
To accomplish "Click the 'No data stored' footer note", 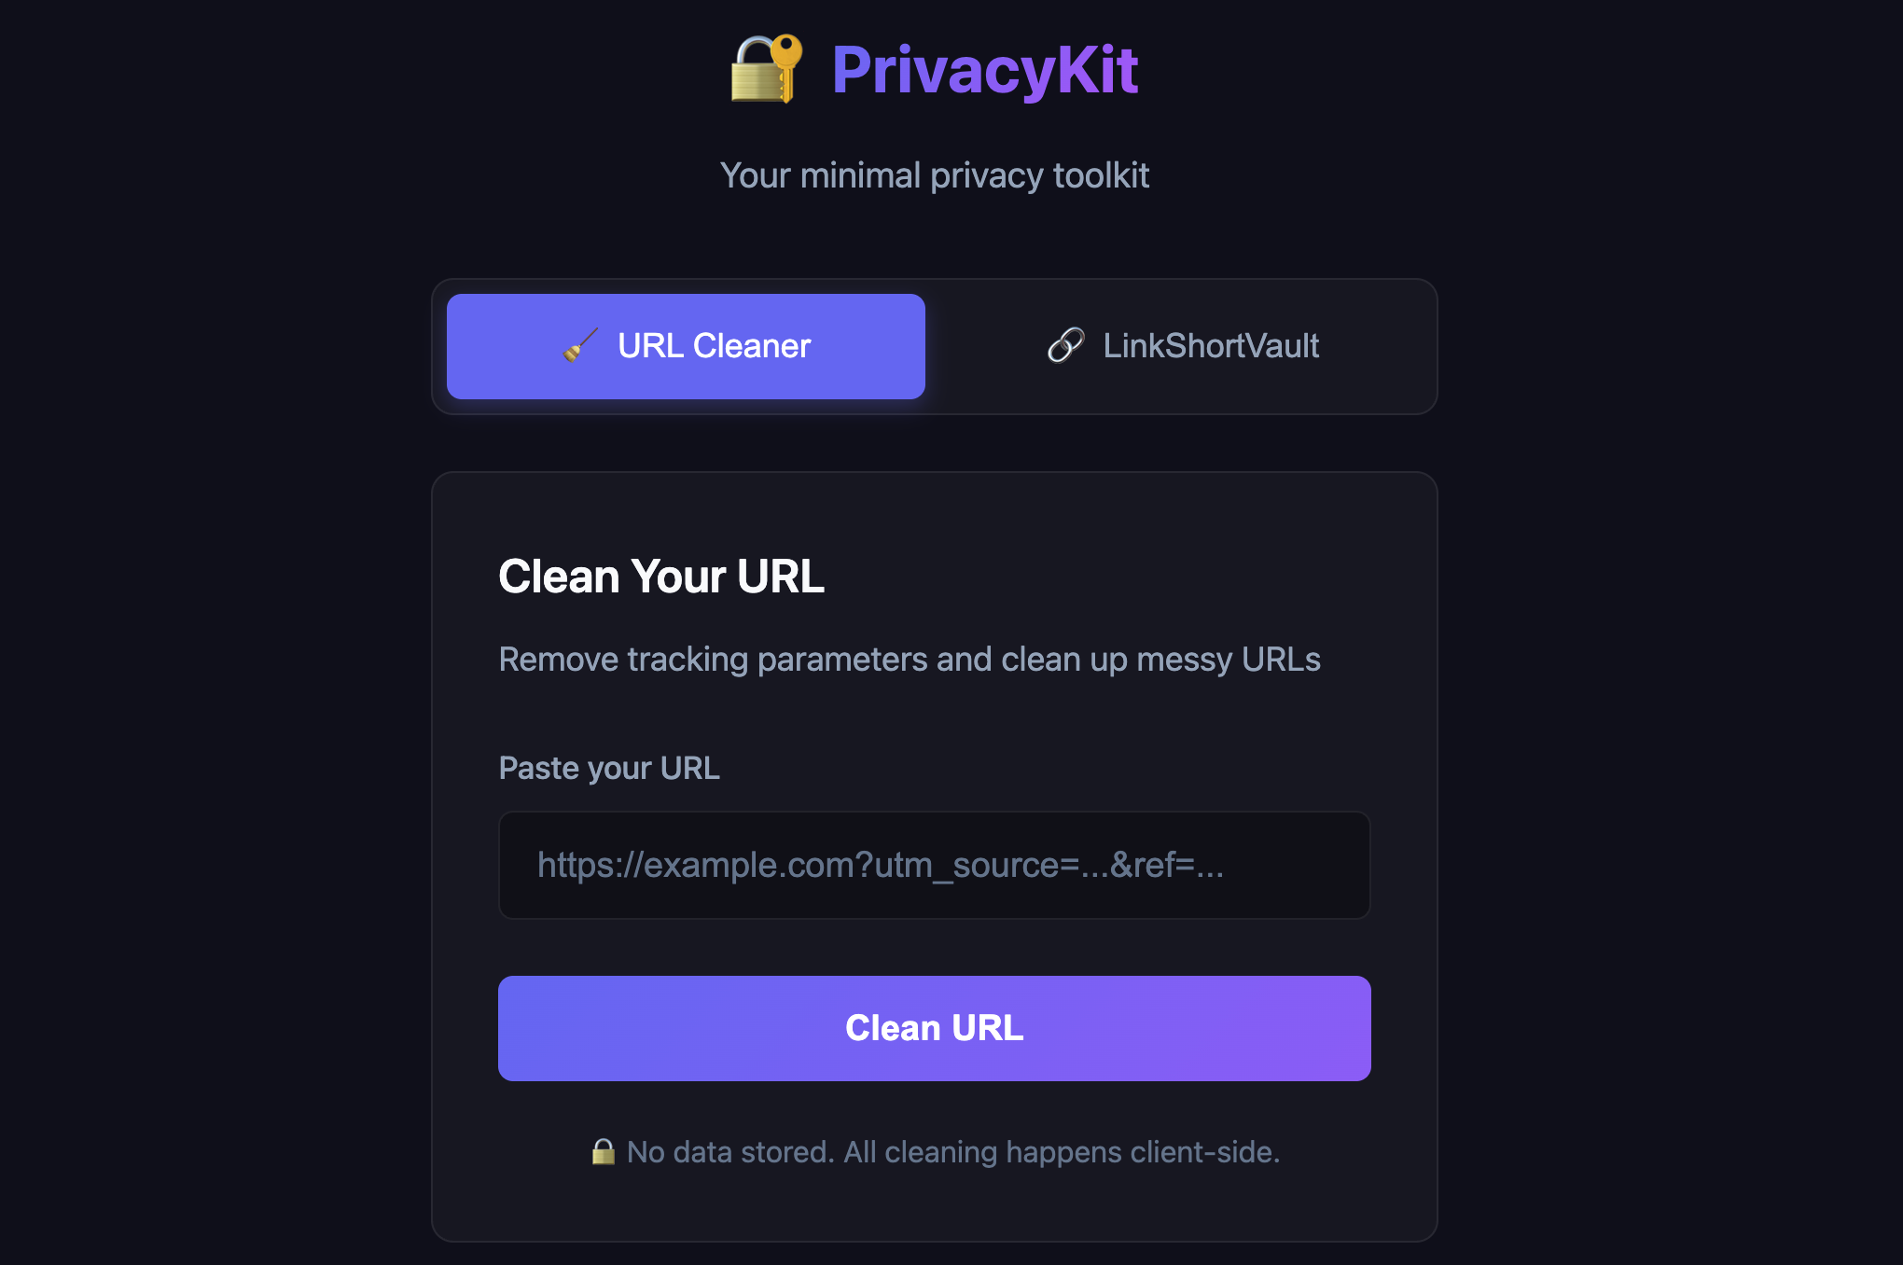I will (952, 1152).
